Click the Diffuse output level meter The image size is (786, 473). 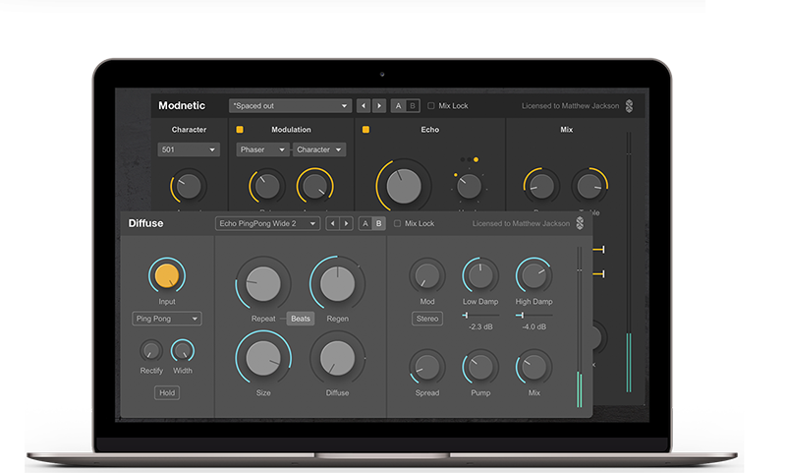pos(579,326)
